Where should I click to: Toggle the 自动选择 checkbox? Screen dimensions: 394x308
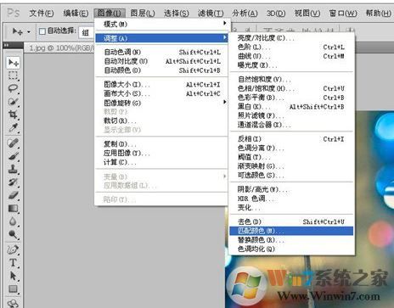(42, 31)
